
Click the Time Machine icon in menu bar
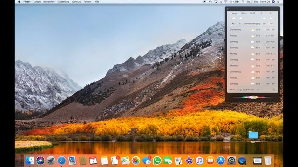(210, 2)
